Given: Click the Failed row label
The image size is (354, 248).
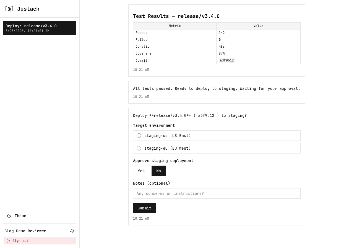Looking at the screenshot, I should (x=141, y=40).
